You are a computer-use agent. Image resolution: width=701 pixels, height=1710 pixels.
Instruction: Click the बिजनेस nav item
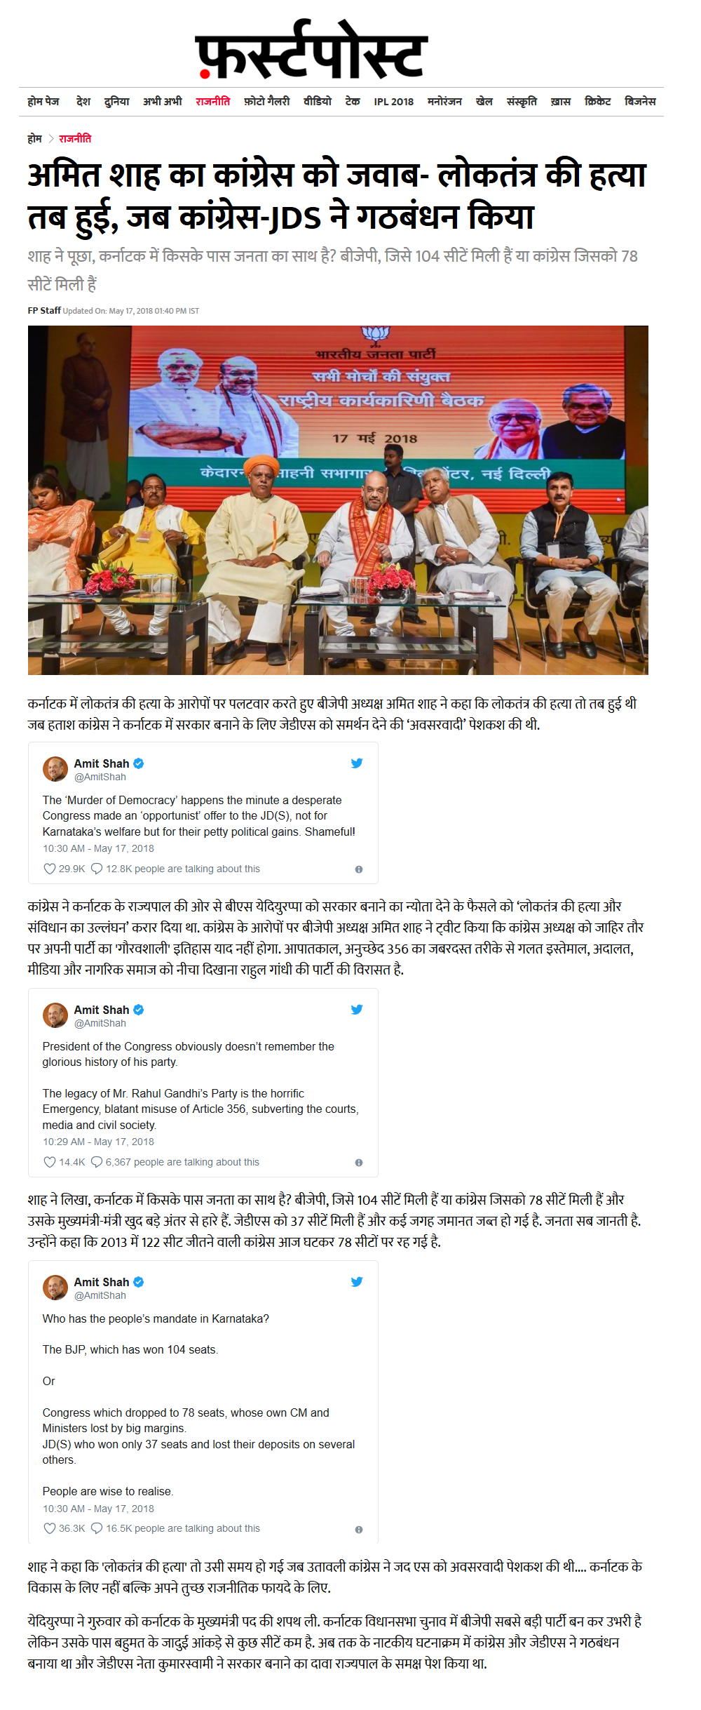640,102
